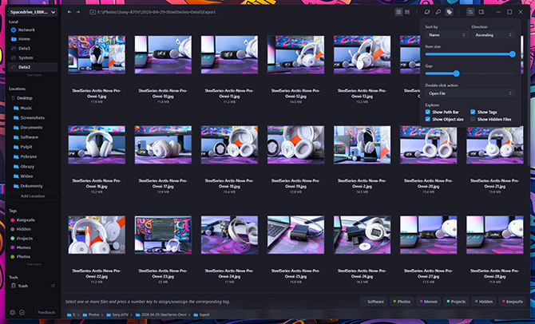The width and height of the screenshot is (535, 324).
Task: Switch to list view layout
Action: (407, 12)
